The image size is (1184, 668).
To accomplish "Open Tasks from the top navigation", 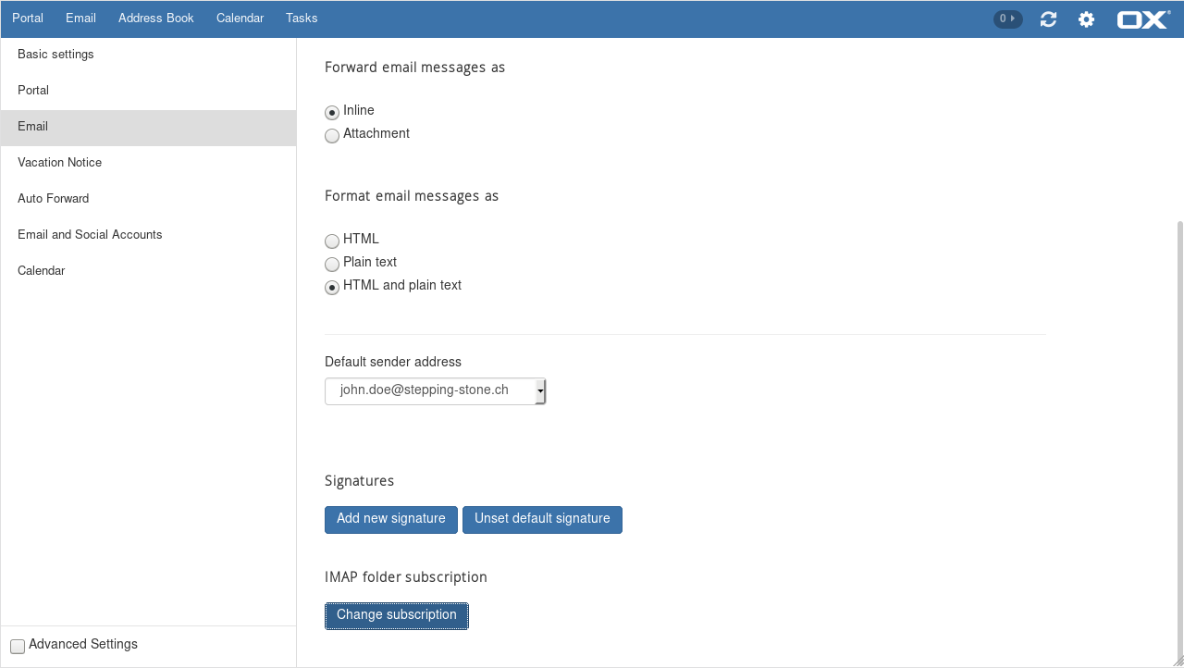I will click(x=302, y=19).
